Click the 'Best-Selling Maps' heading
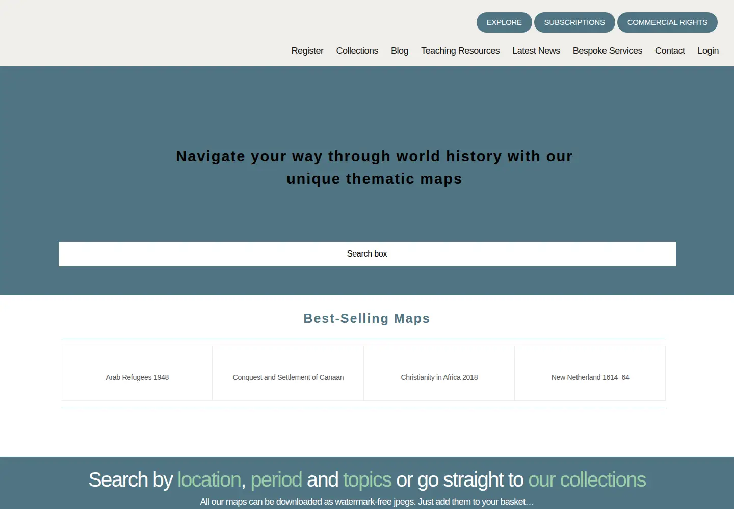The image size is (734, 509). (x=367, y=318)
